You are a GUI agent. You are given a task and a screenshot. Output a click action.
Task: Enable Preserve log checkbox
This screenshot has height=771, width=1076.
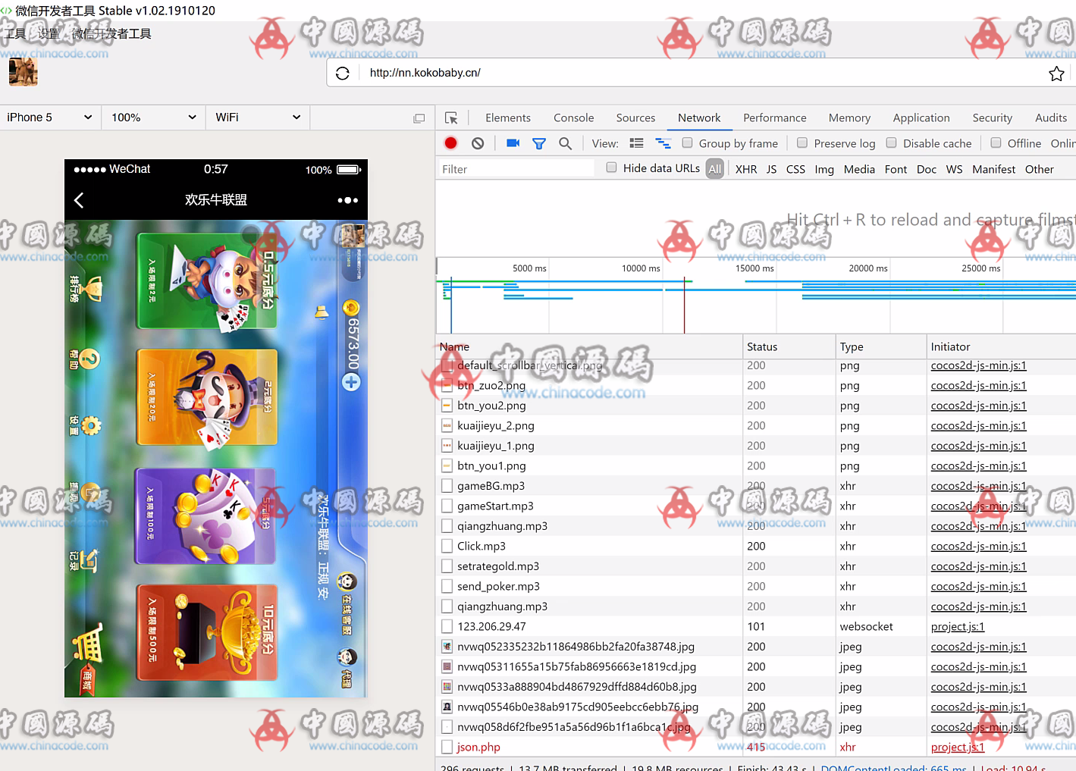tap(802, 143)
